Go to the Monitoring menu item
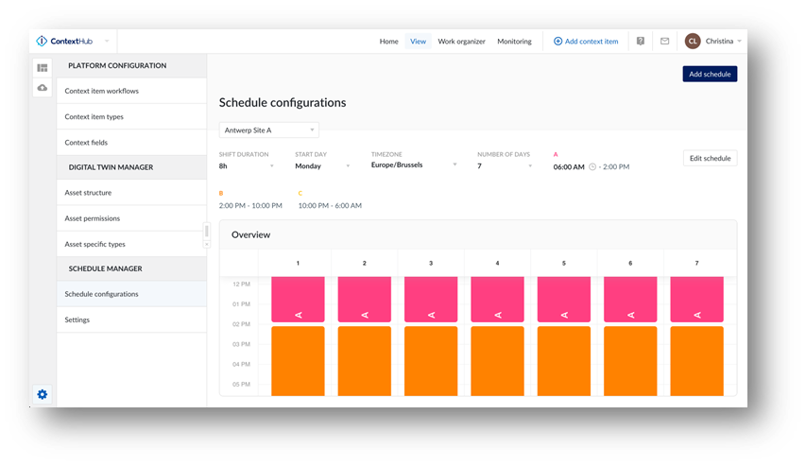Viewport: 806px width, 466px height. click(514, 42)
